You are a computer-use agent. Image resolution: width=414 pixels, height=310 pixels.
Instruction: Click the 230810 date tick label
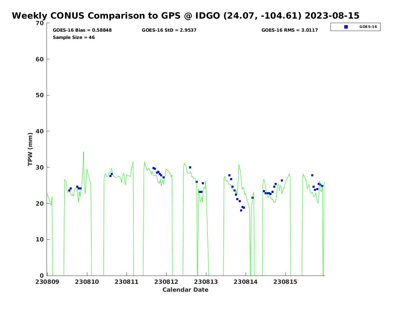click(87, 282)
